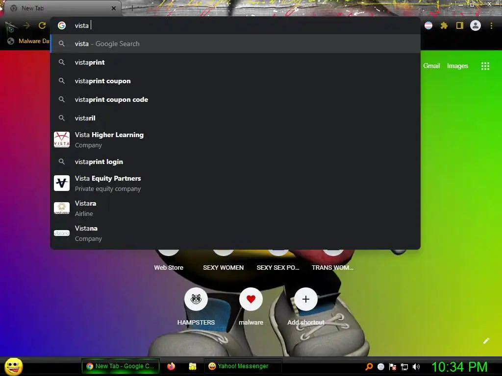Open the TRANS WOM... shortcut label

coord(333,268)
